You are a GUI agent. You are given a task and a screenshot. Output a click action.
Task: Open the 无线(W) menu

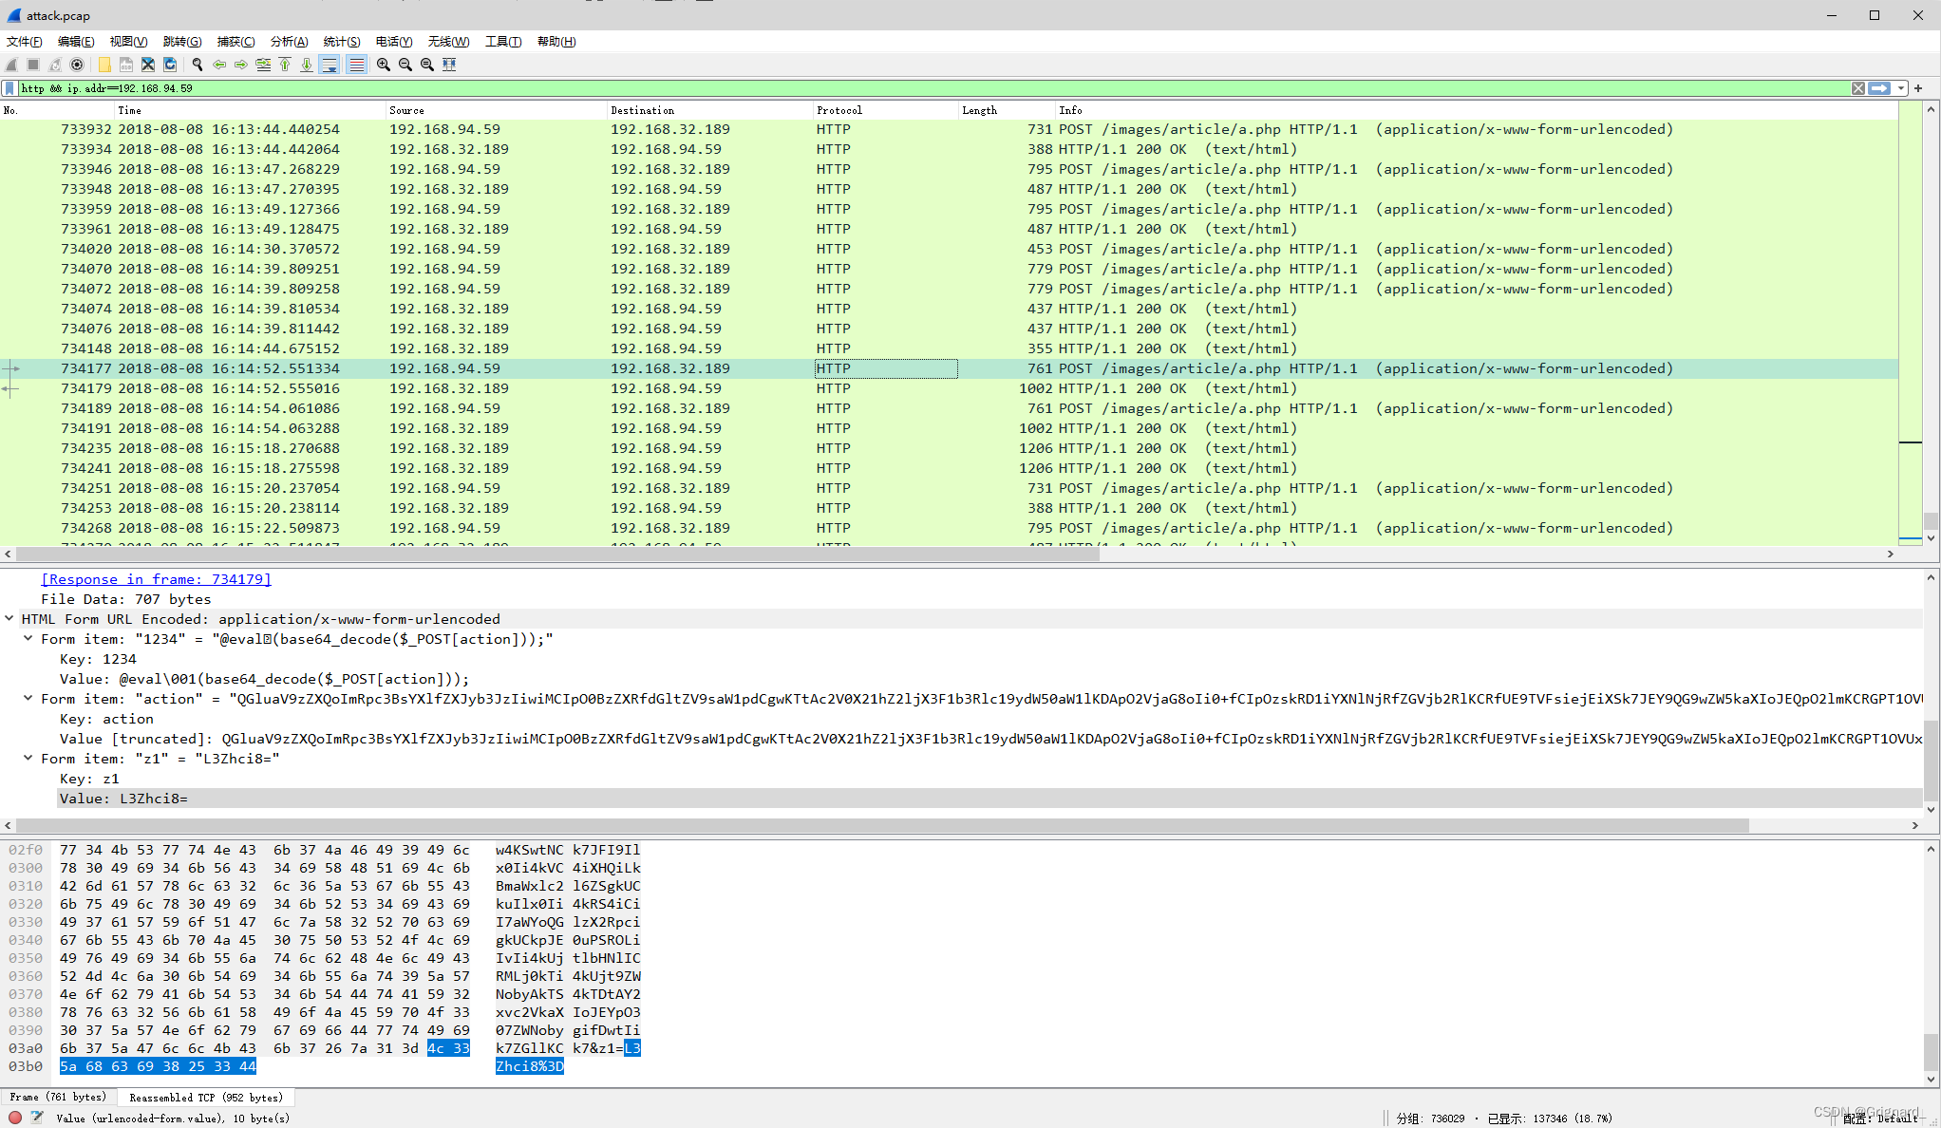coord(448,42)
